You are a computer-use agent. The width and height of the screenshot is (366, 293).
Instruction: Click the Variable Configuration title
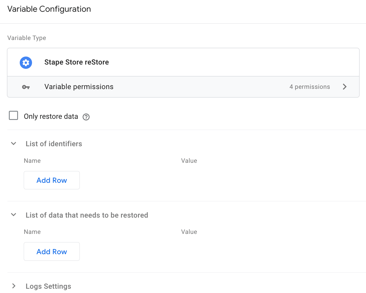[49, 9]
